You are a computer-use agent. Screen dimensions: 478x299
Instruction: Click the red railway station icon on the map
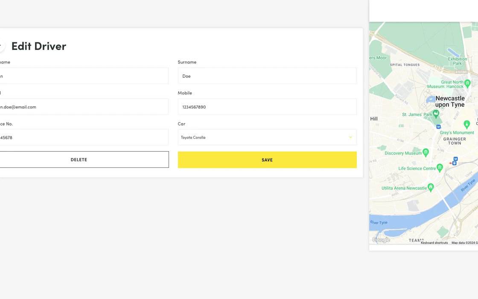(x=451, y=163)
